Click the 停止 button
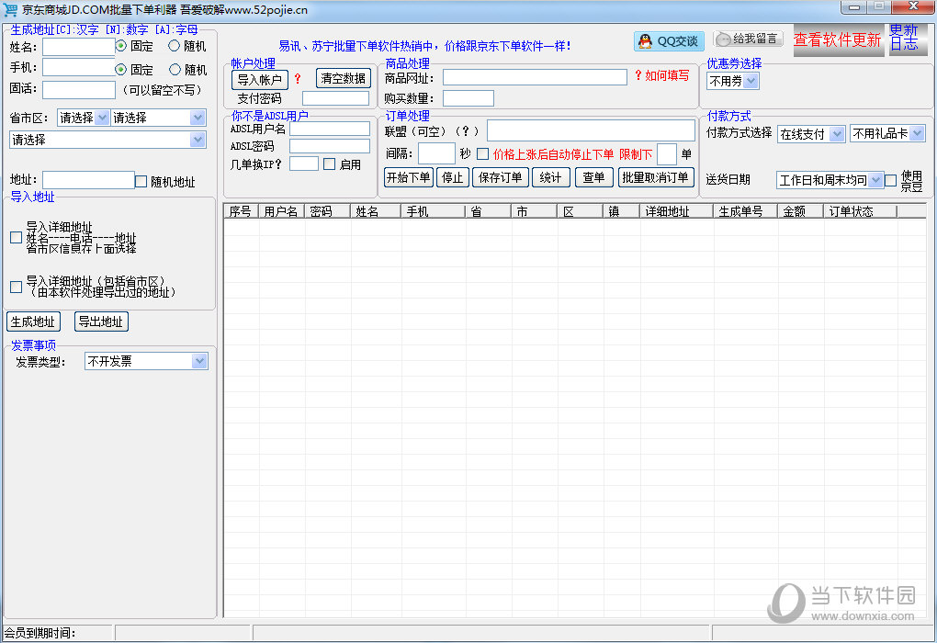This screenshot has height=643, width=937. (x=452, y=177)
